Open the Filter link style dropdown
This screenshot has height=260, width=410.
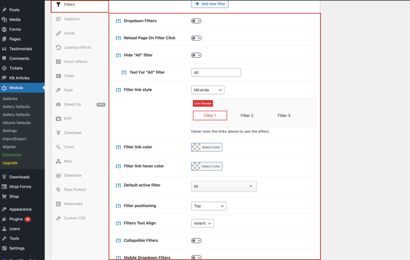click(x=207, y=90)
